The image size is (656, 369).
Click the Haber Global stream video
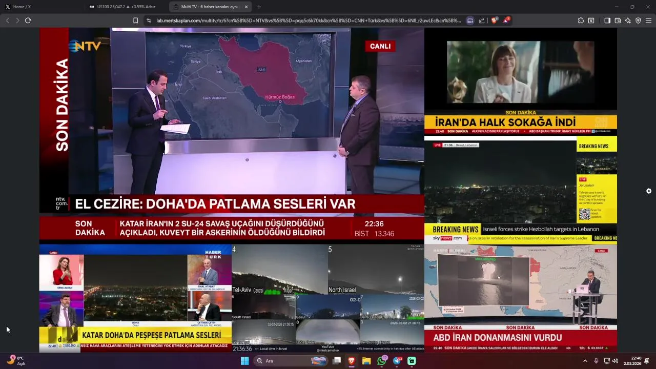point(521,299)
